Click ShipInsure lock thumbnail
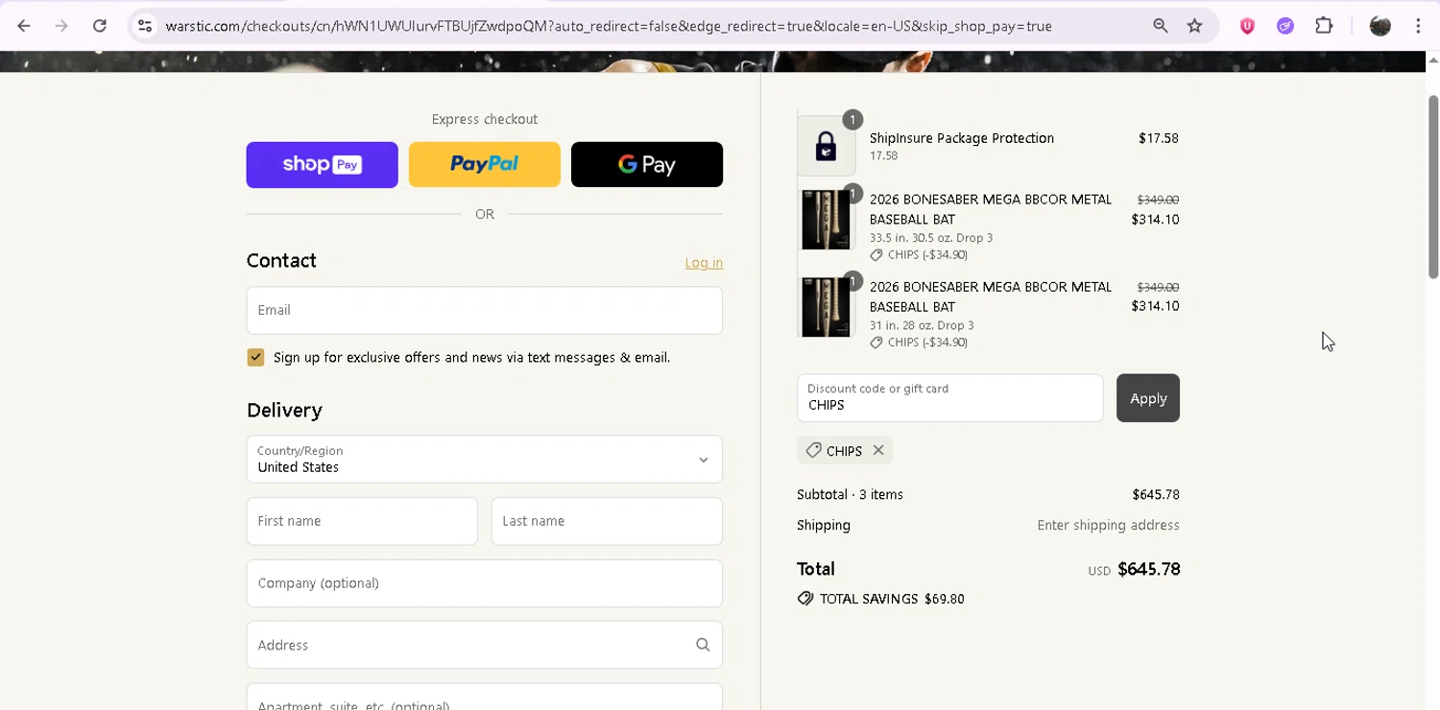Viewport: 1440px width, 710px height. 826,146
